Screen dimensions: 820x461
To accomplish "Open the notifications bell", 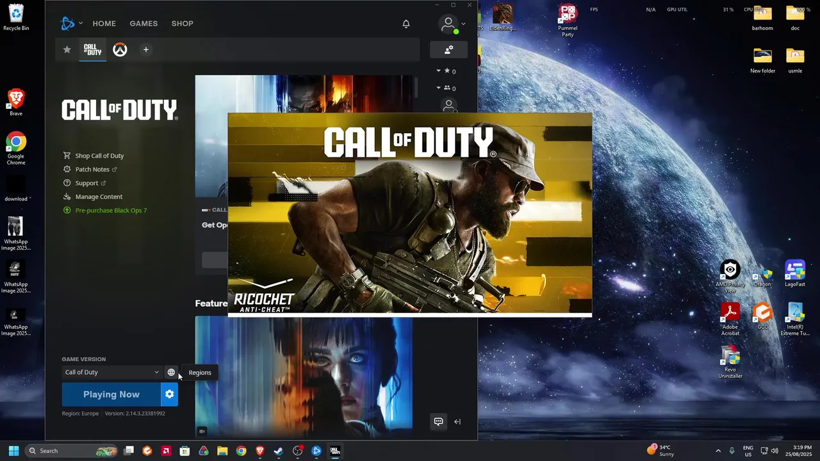I will [406, 24].
